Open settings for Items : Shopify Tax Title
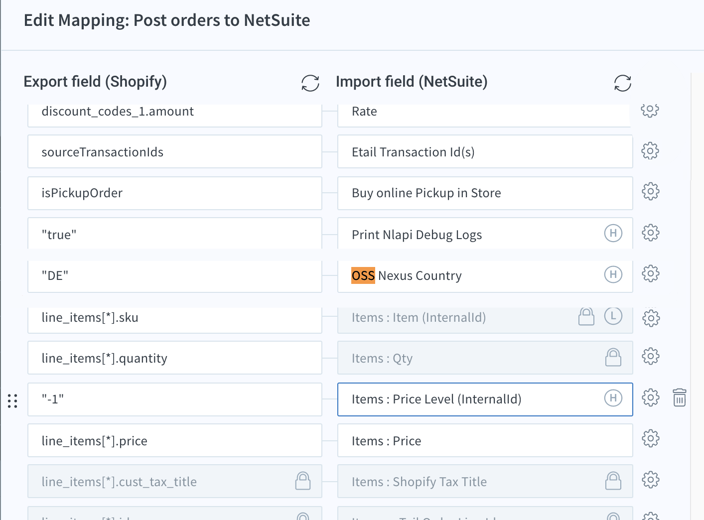The width and height of the screenshot is (704, 520). pos(650,480)
